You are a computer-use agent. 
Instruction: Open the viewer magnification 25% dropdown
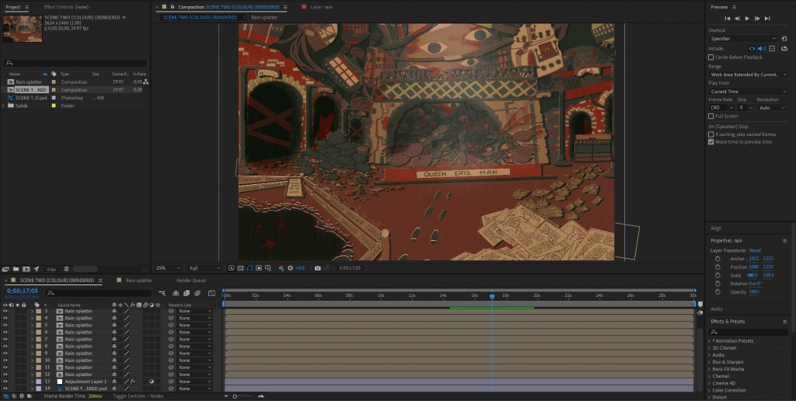(x=168, y=268)
